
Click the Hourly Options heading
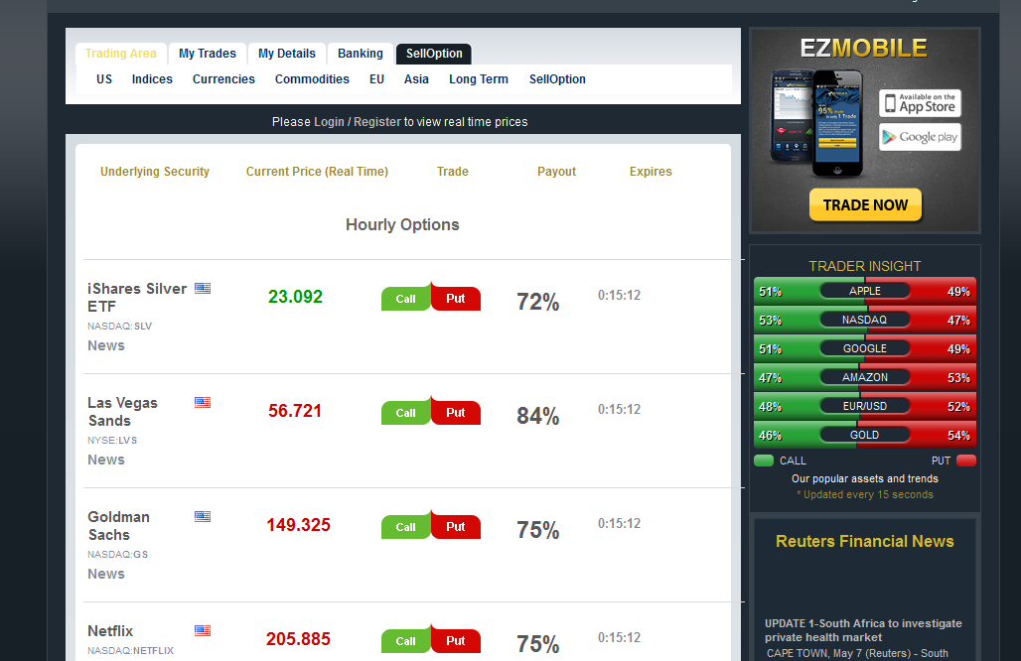402,224
